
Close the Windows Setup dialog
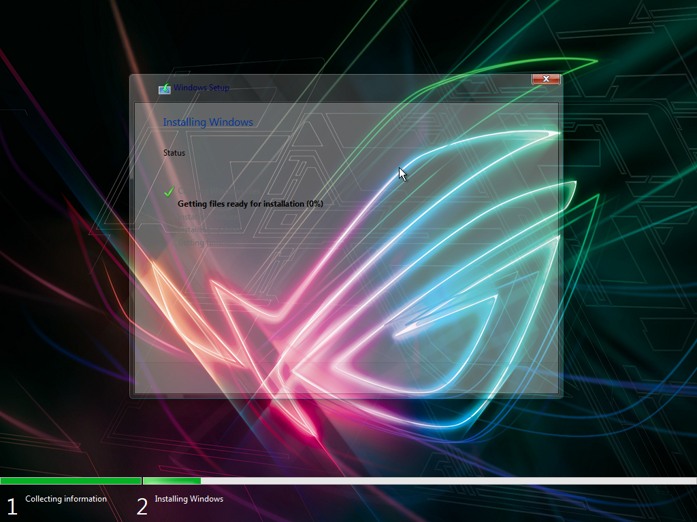click(x=546, y=79)
